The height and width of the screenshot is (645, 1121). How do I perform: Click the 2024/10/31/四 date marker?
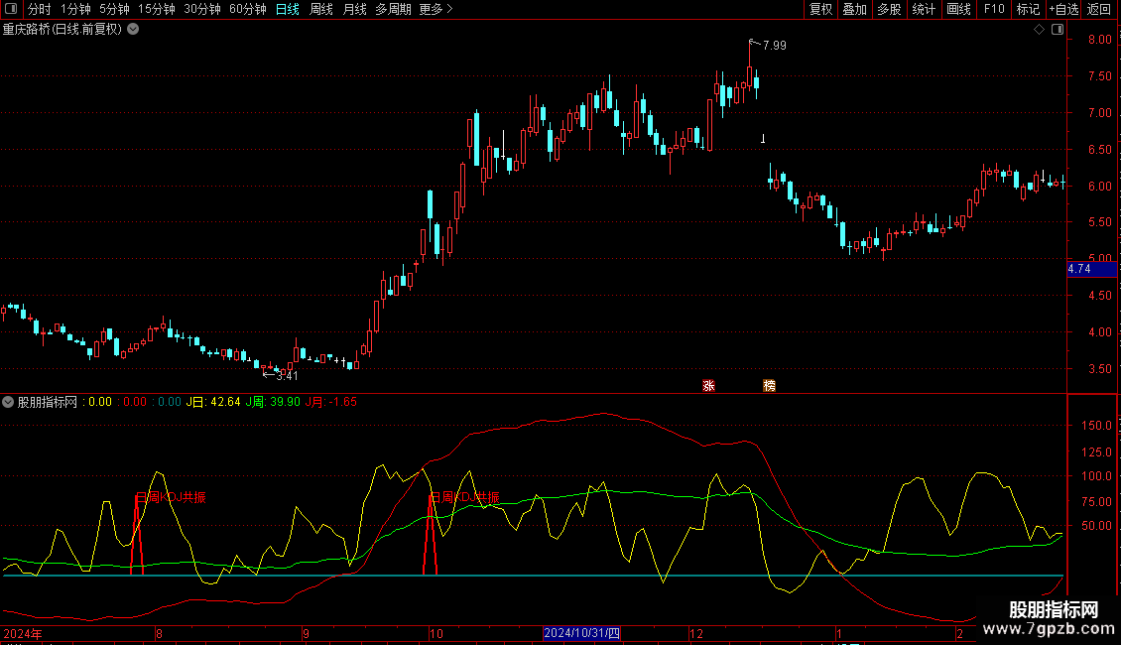point(582,633)
